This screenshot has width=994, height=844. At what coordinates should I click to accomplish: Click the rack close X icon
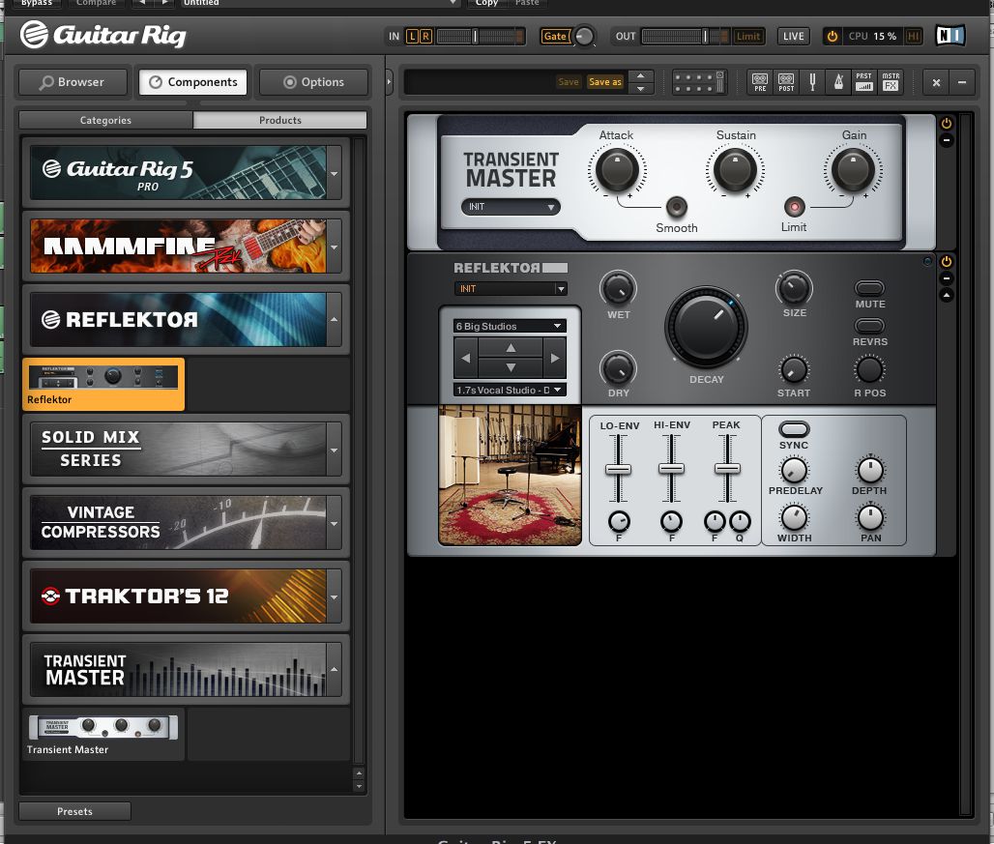[936, 82]
